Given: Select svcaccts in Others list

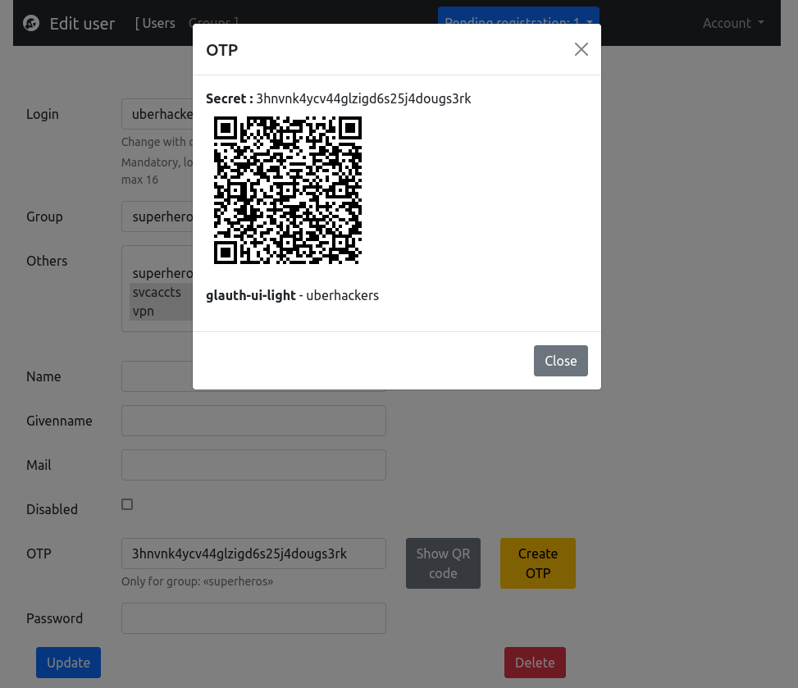Looking at the screenshot, I should pos(161,292).
